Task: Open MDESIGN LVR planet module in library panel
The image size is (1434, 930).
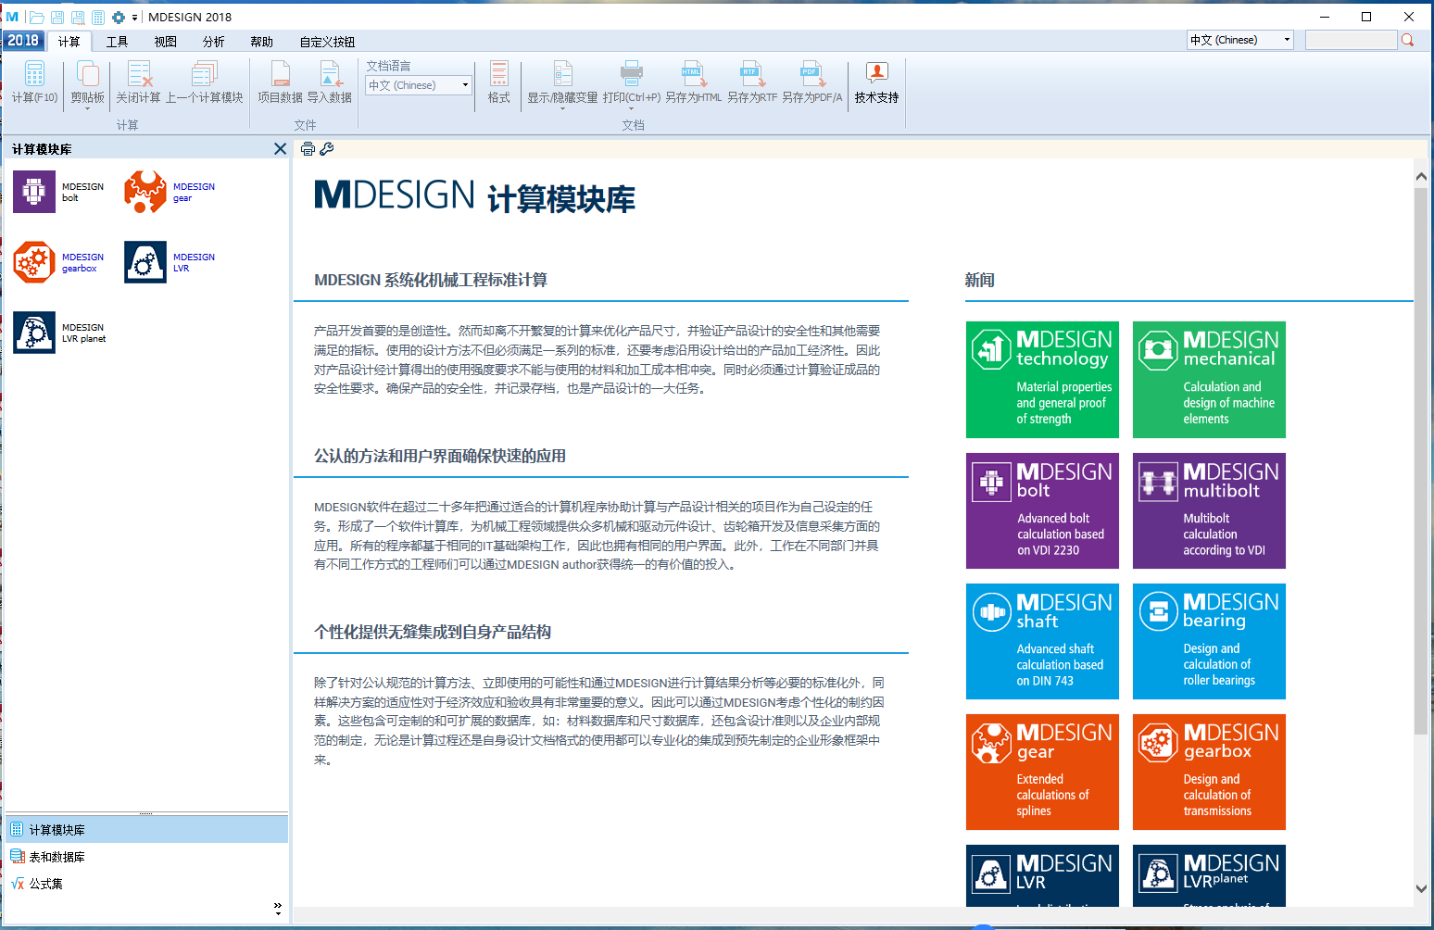Action: pyautogui.click(x=60, y=333)
